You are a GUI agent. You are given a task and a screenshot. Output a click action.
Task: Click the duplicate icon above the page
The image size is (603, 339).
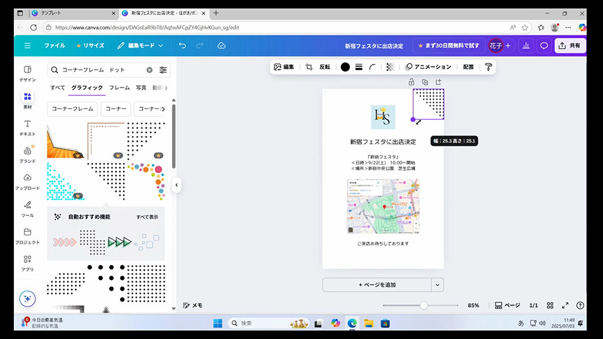coord(425,82)
